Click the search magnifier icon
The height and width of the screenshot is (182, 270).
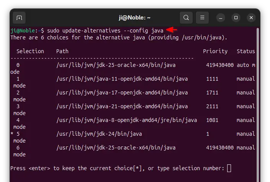pos(186,18)
